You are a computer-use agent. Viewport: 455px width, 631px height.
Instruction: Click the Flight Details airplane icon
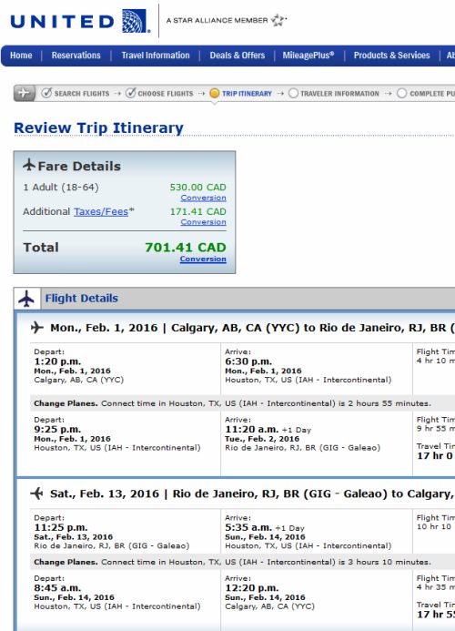[x=27, y=299]
